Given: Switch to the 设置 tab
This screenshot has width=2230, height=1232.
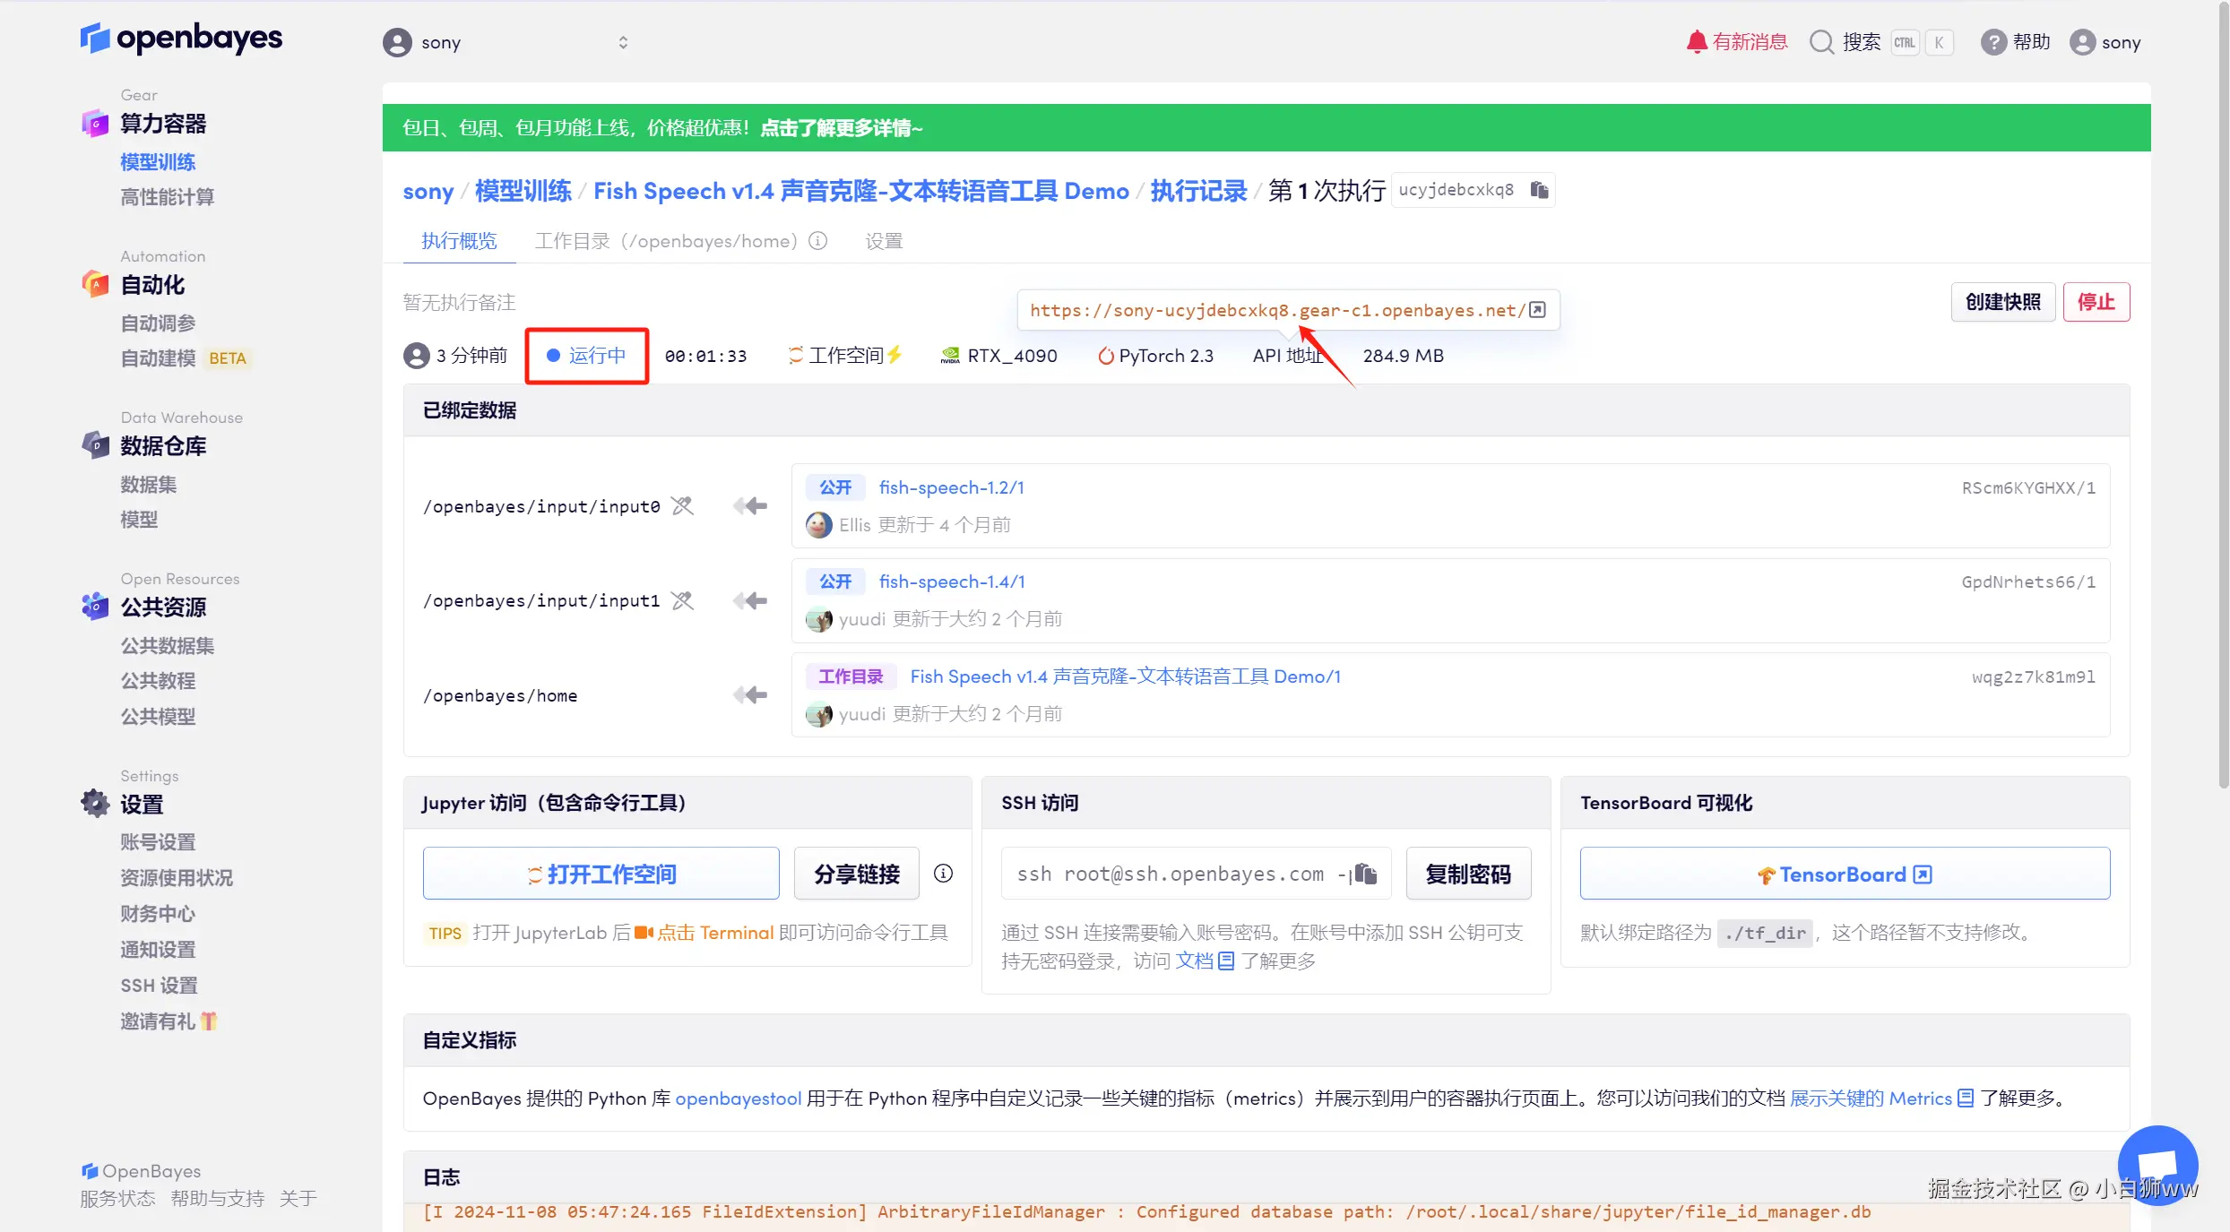Looking at the screenshot, I should point(883,241).
